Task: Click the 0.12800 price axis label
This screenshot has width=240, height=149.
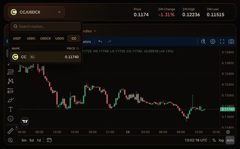Action: tap(228, 52)
